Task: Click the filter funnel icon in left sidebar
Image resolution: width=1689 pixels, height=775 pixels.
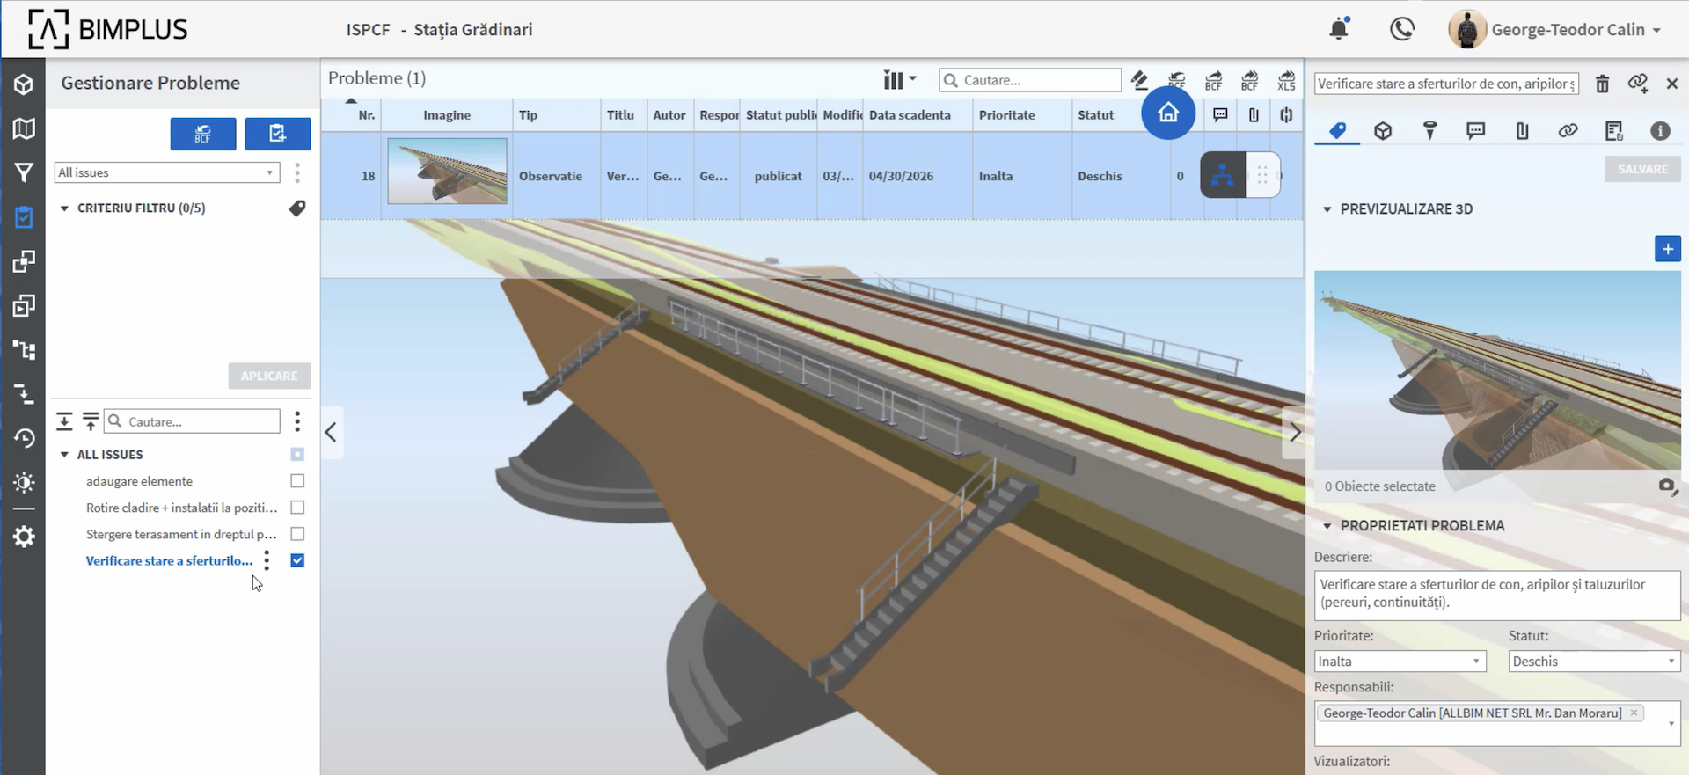Action: (x=24, y=172)
